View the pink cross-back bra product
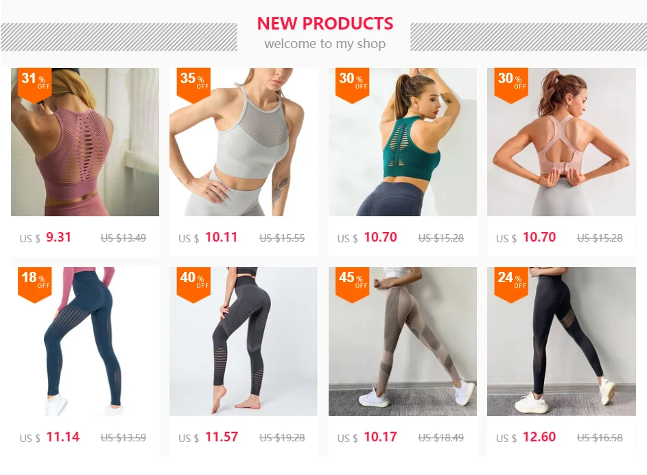The height and width of the screenshot is (475, 647). click(562, 142)
